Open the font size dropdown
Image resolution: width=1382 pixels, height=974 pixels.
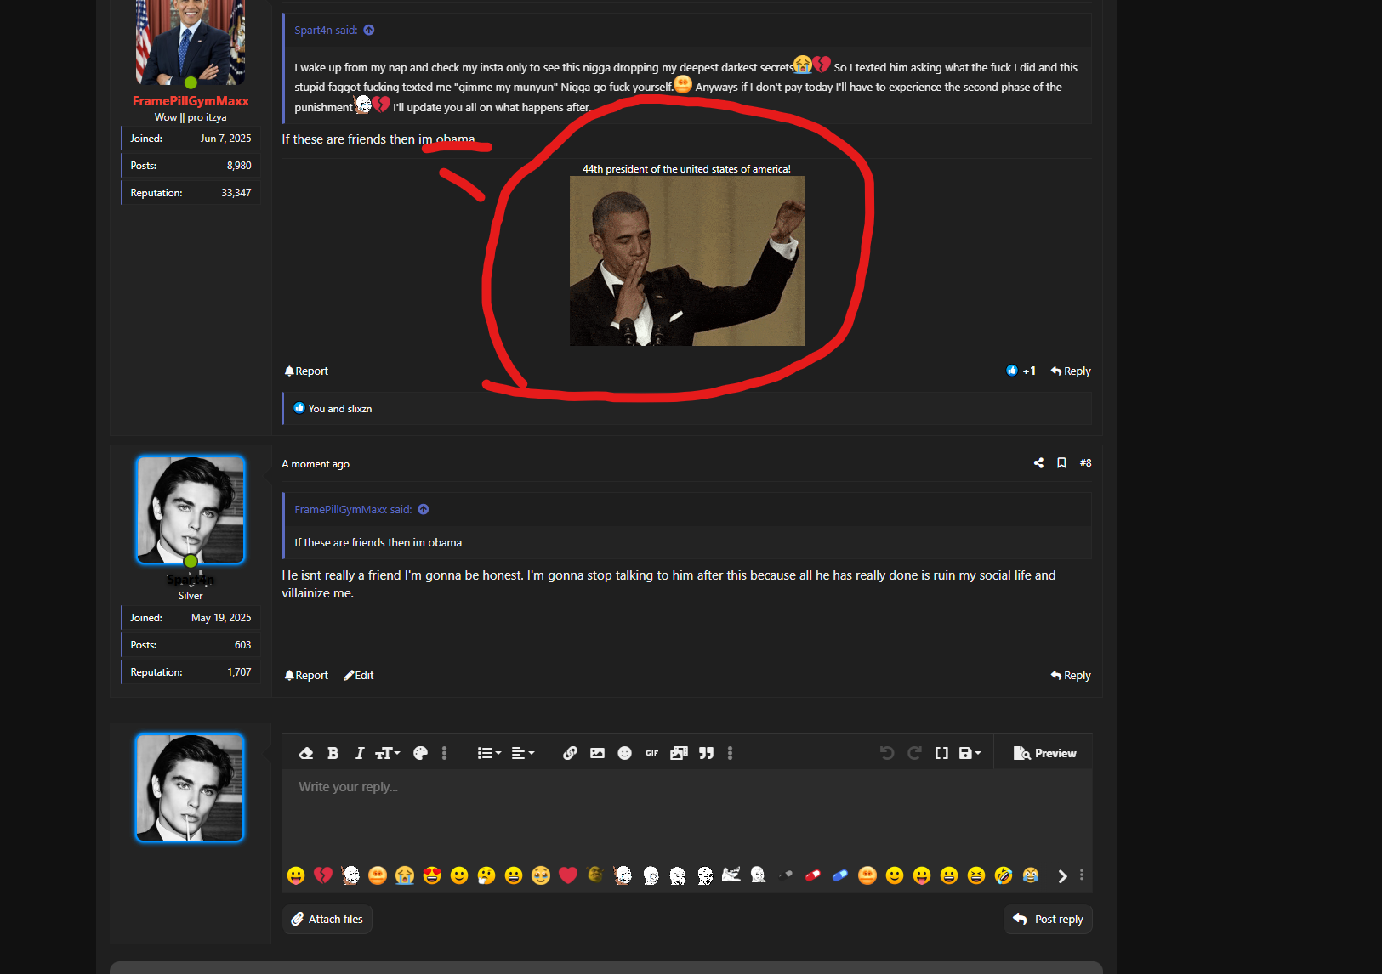point(388,753)
